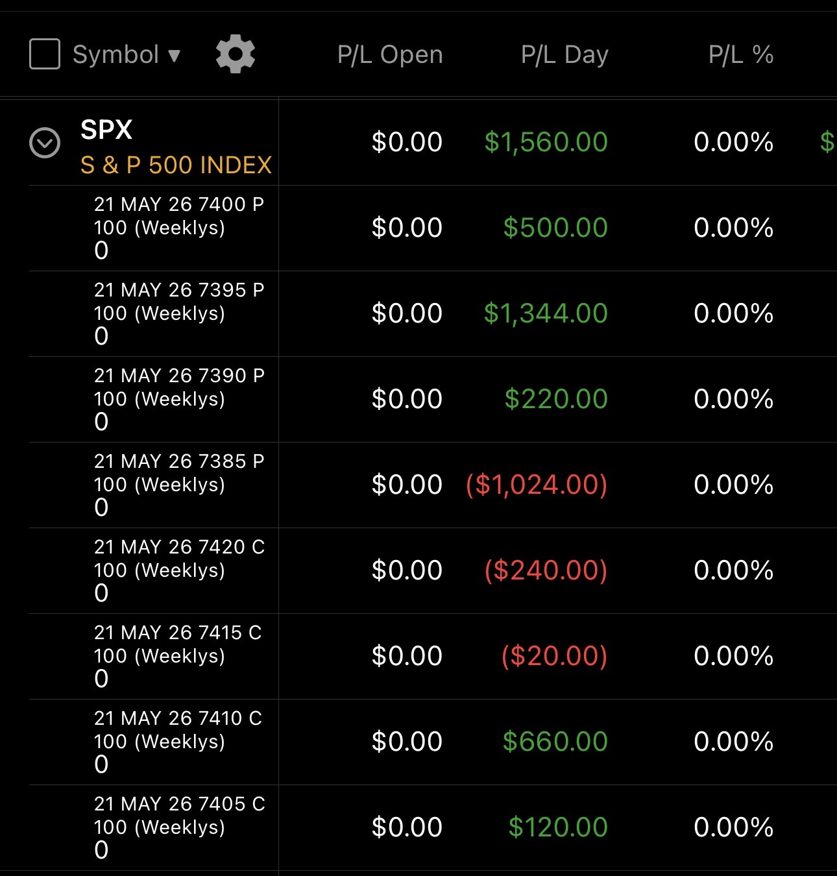The height and width of the screenshot is (876, 837).
Task: Open the column settings gear icon
Action: [235, 54]
